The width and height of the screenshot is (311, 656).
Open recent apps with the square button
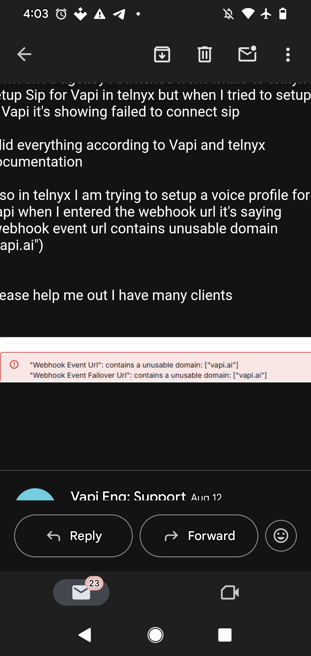click(225, 635)
